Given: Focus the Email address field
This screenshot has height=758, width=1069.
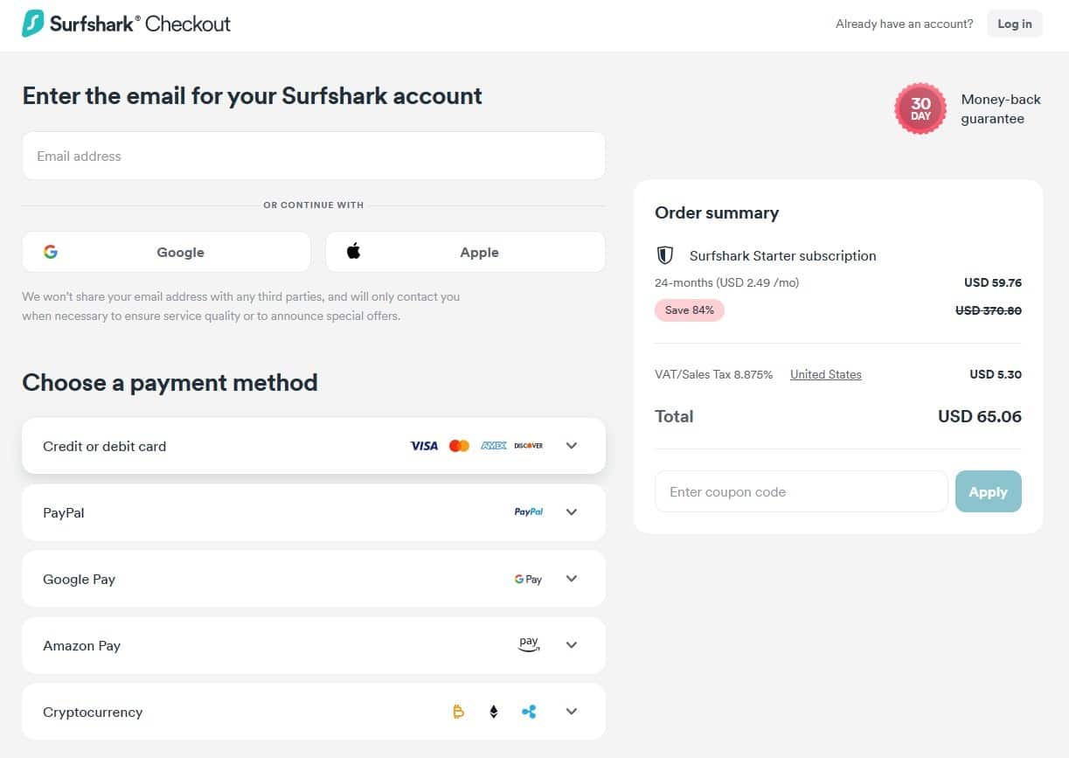Looking at the screenshot, I should point(314,156).
